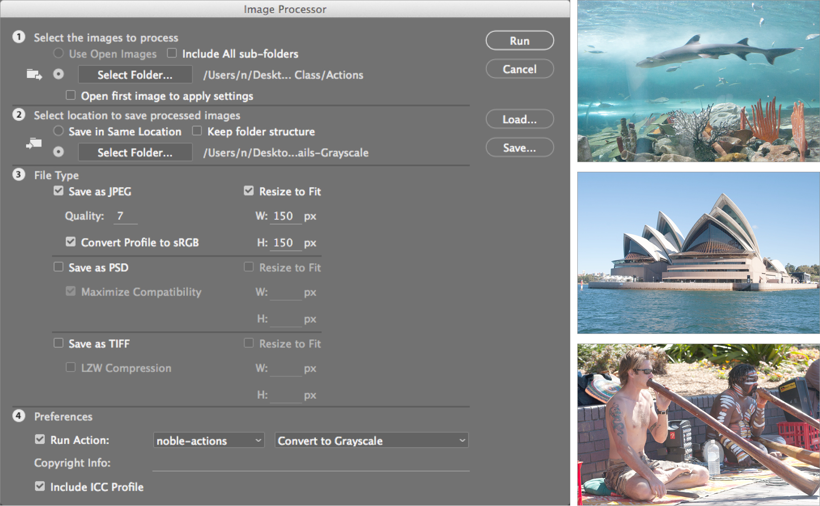Enable Keep folder structure
The height and width of the screenshot is (506, 820).
196,131
